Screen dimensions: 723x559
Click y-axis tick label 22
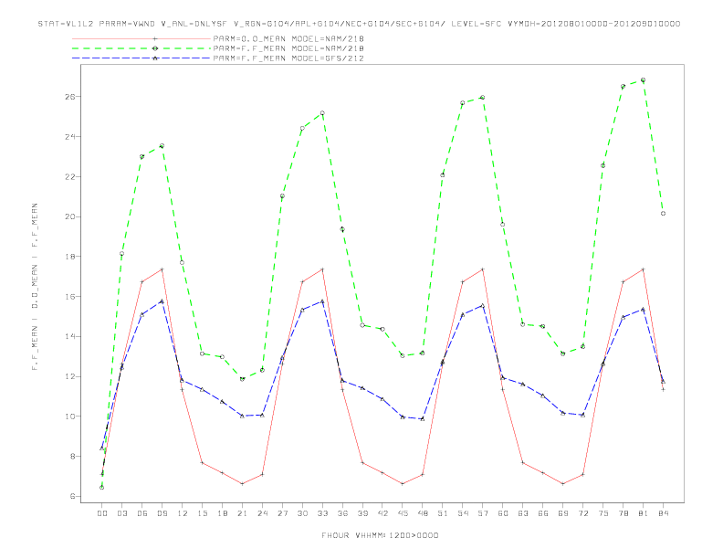tap(69, 176)
